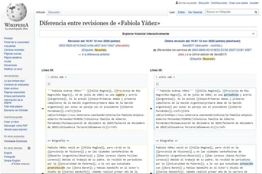Click the languages settings gear icon

[x=29, y=148]
